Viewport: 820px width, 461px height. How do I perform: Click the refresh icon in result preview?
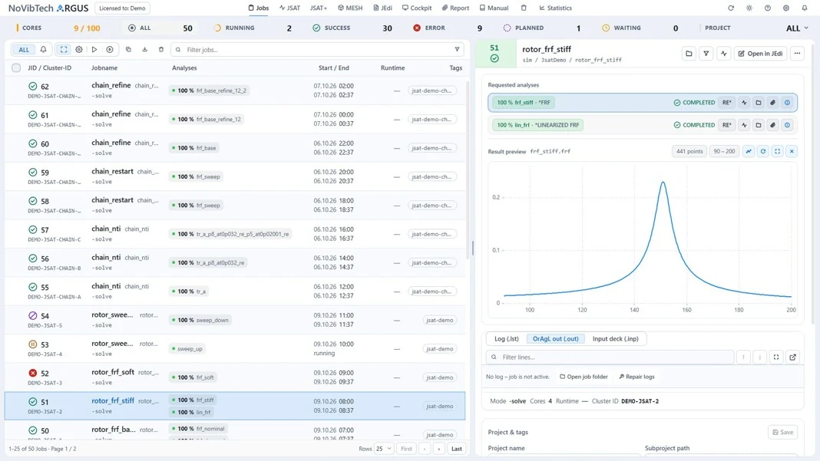pos(763,151)
